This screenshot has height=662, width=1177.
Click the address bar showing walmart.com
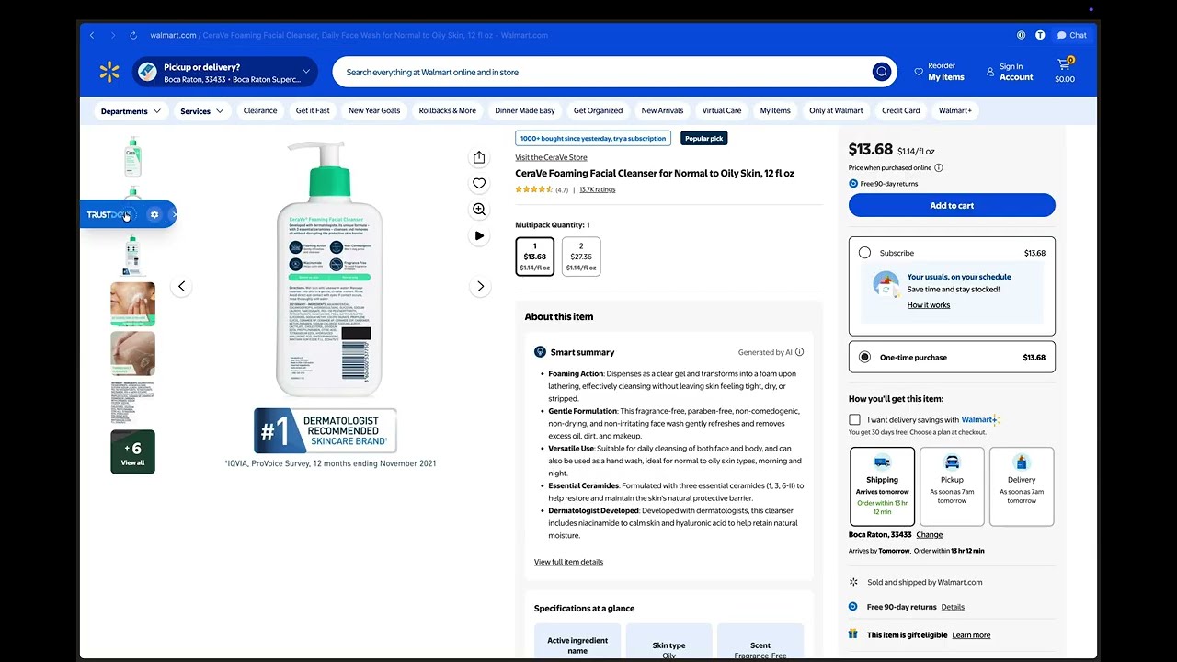[349, 35]
